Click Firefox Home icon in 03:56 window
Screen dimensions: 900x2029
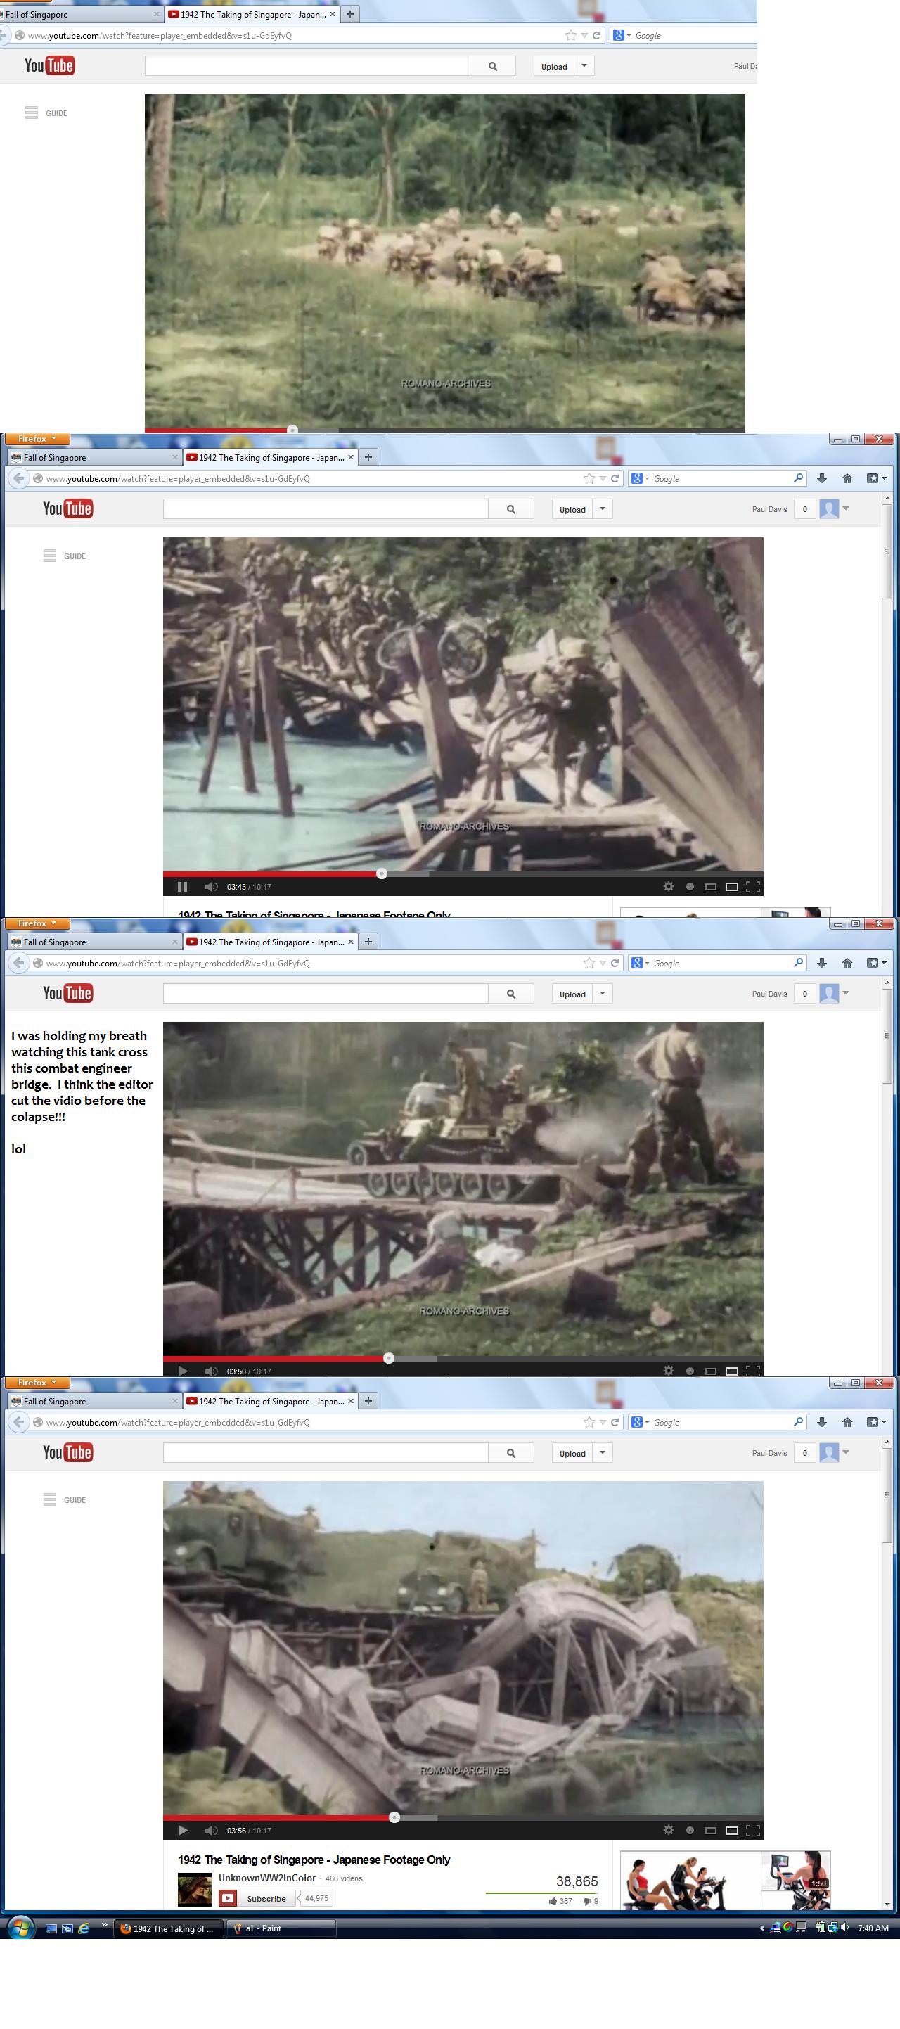(847, 1422)
